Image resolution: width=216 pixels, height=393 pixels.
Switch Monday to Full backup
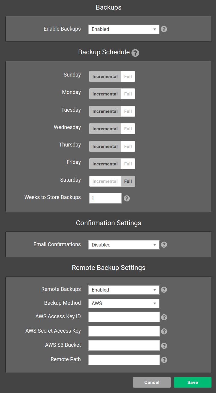pos(128,94)
